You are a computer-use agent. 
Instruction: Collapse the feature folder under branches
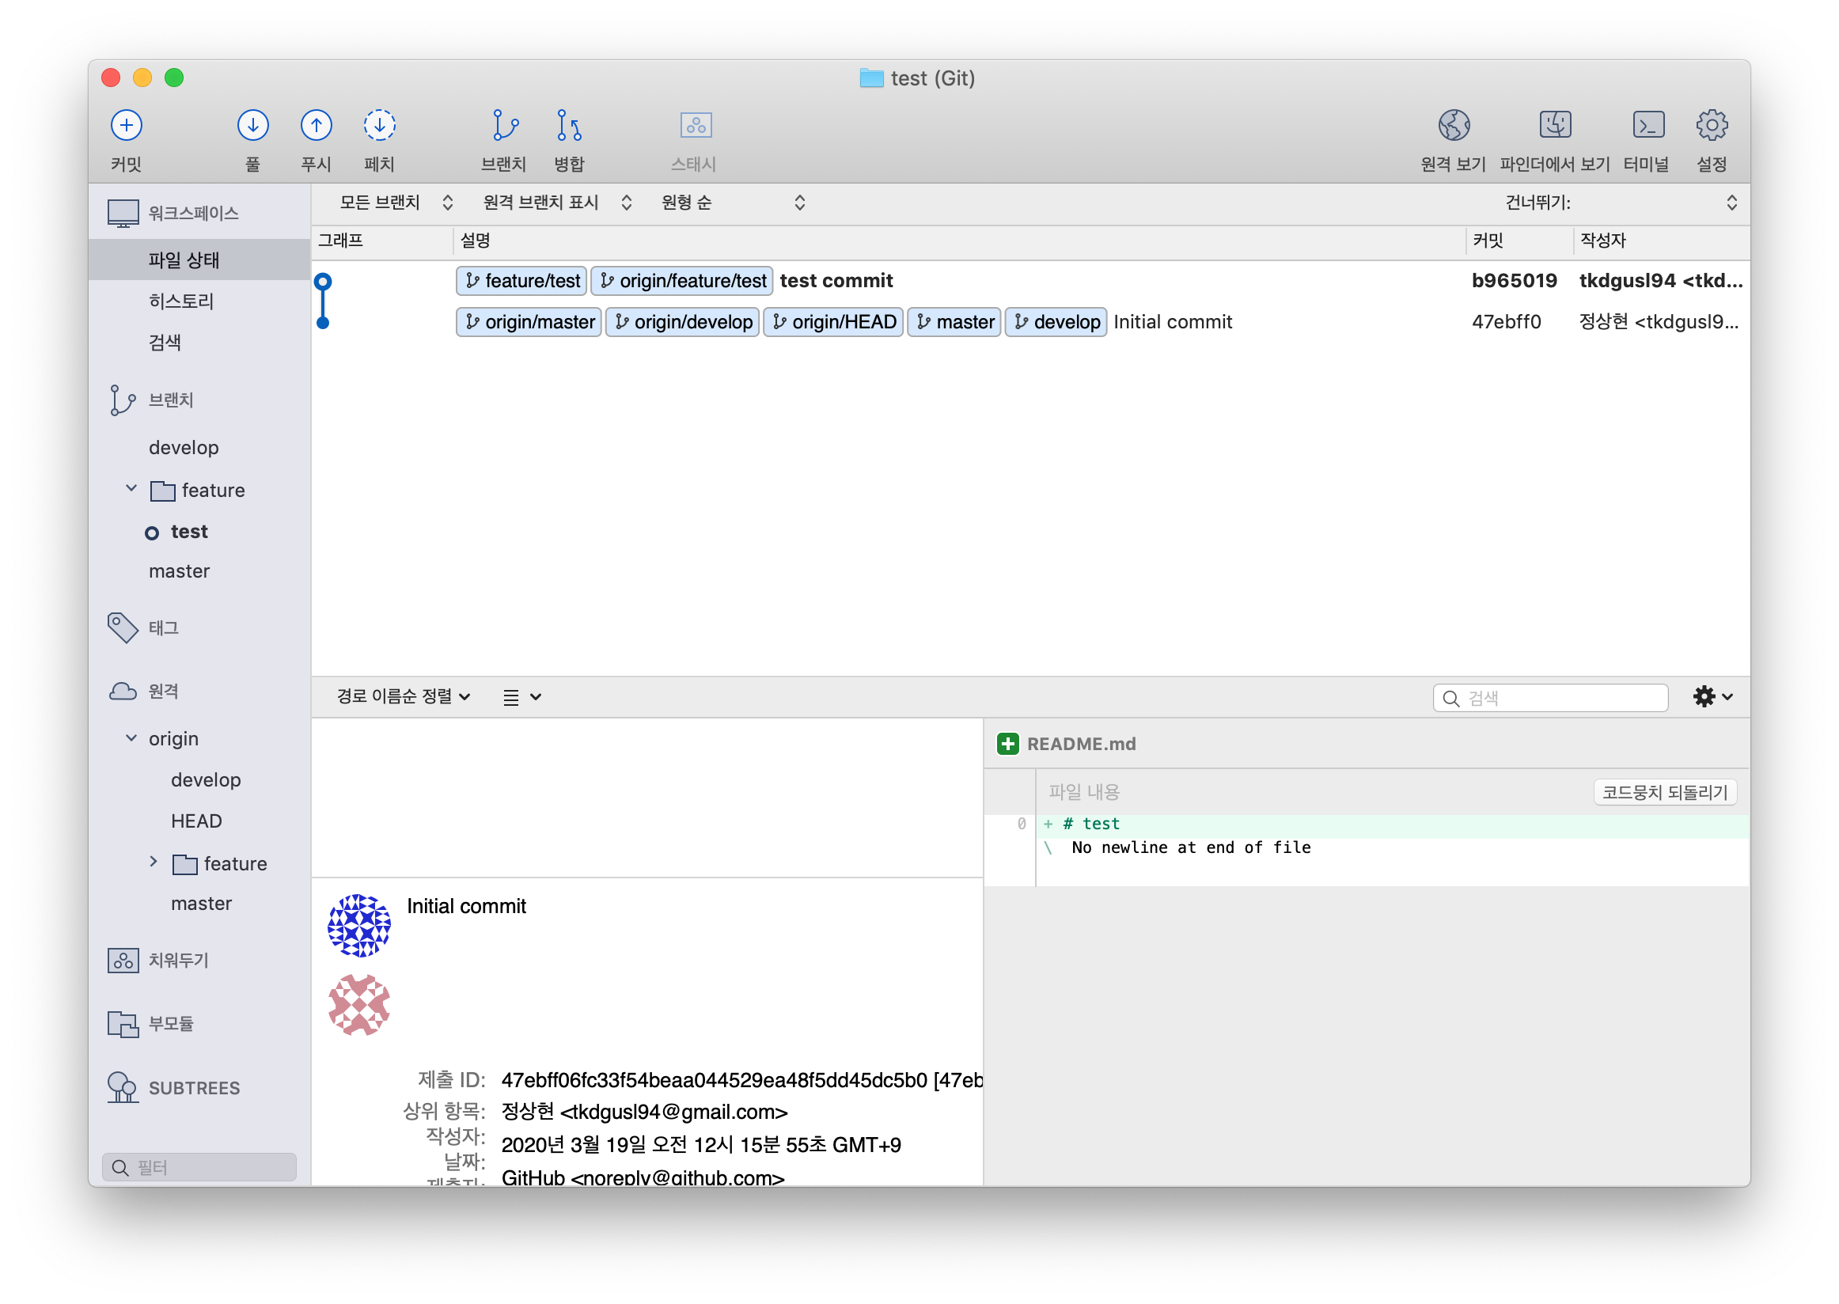point(131,489)
